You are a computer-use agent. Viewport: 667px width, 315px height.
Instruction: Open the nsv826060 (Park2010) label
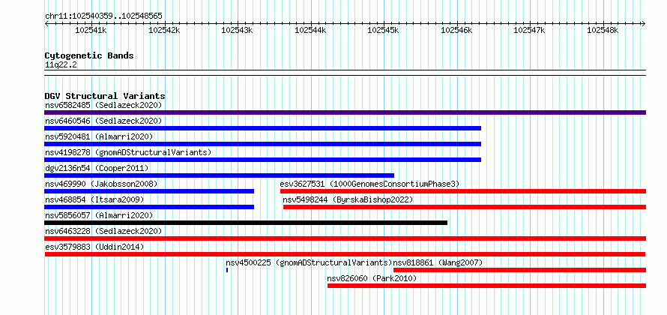click(372, 278)
